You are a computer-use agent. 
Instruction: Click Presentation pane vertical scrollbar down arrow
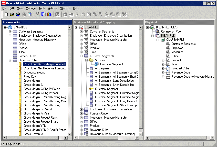tap(70, 134)
